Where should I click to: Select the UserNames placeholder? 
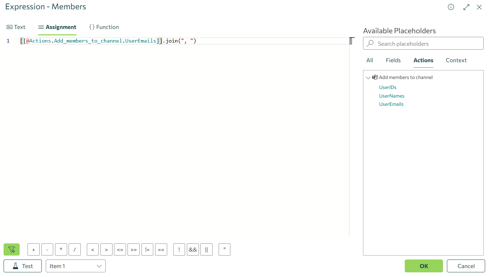(x=392, y=96)
